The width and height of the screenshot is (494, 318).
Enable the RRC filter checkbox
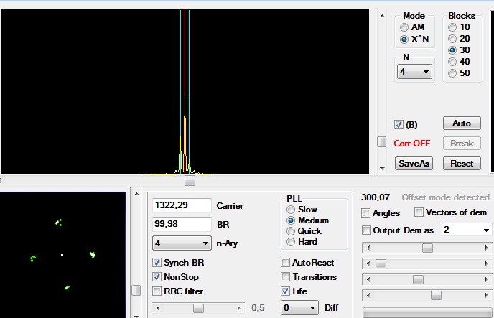click(x=157, y=291)
